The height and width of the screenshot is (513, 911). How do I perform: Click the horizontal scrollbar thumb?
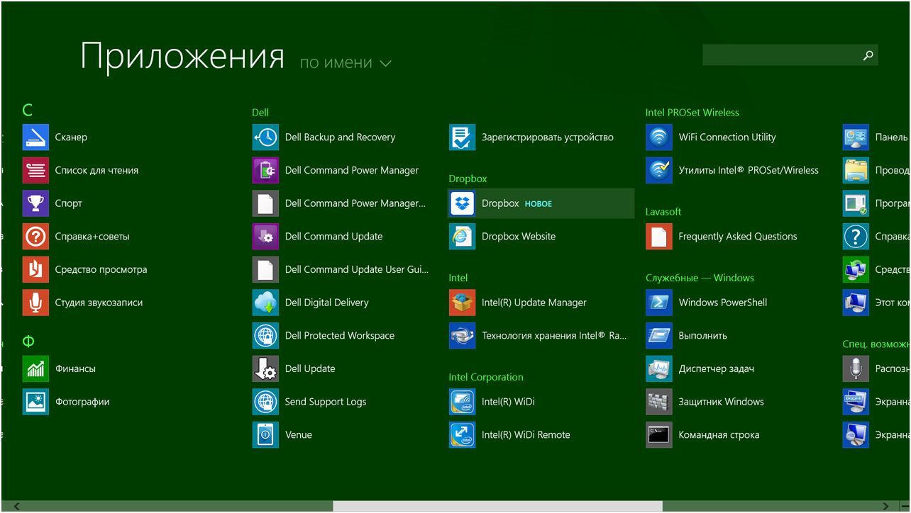pos(497,506)
